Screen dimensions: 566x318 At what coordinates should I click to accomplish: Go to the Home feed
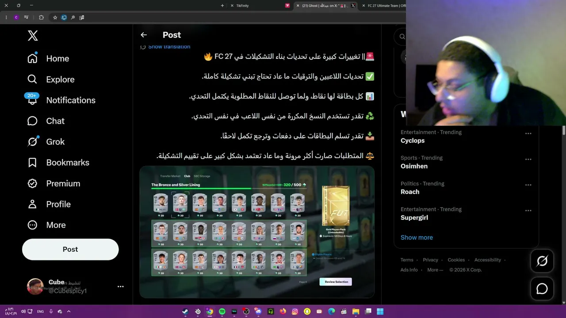click(48, 58)
